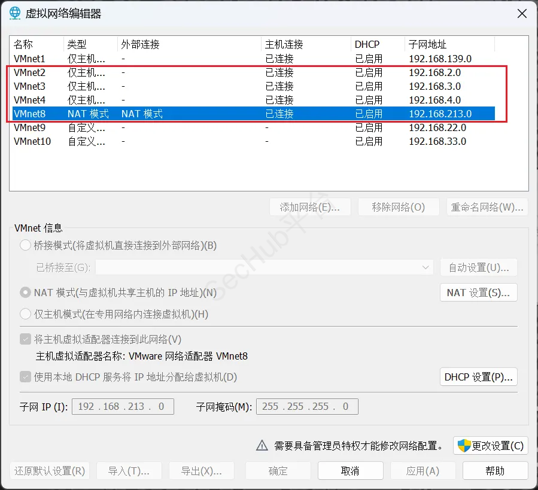Toggle 使用本地 DHCP 服务 checkbox
538x490 pixels.
click(25, 377)
